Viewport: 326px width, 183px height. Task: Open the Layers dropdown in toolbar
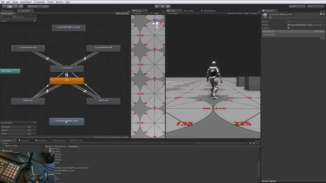297,7
